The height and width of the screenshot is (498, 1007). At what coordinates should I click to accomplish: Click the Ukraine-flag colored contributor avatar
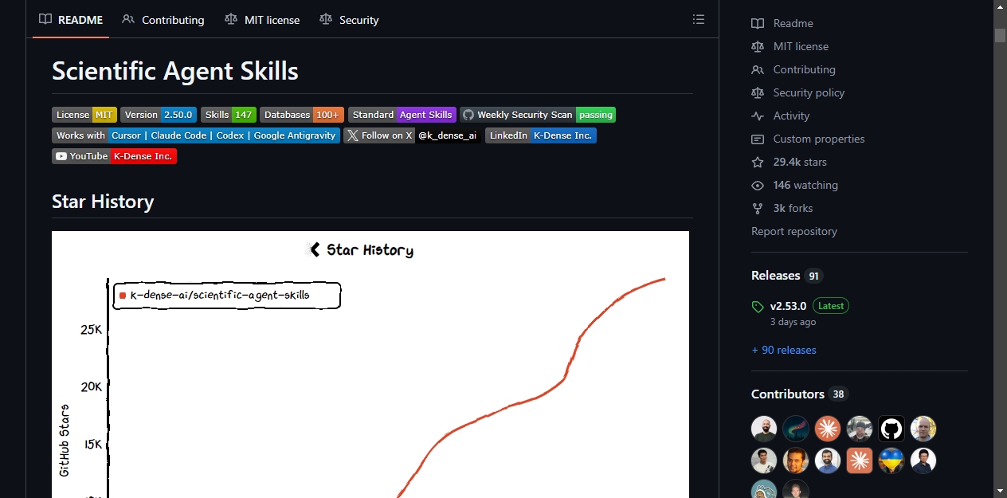click(x=891, y=461)
